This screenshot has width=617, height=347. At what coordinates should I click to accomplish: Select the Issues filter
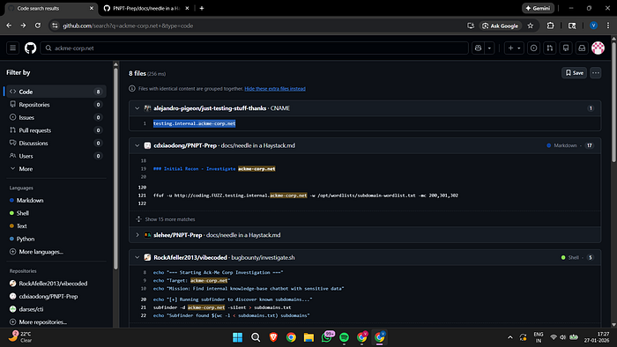point(56,117)
